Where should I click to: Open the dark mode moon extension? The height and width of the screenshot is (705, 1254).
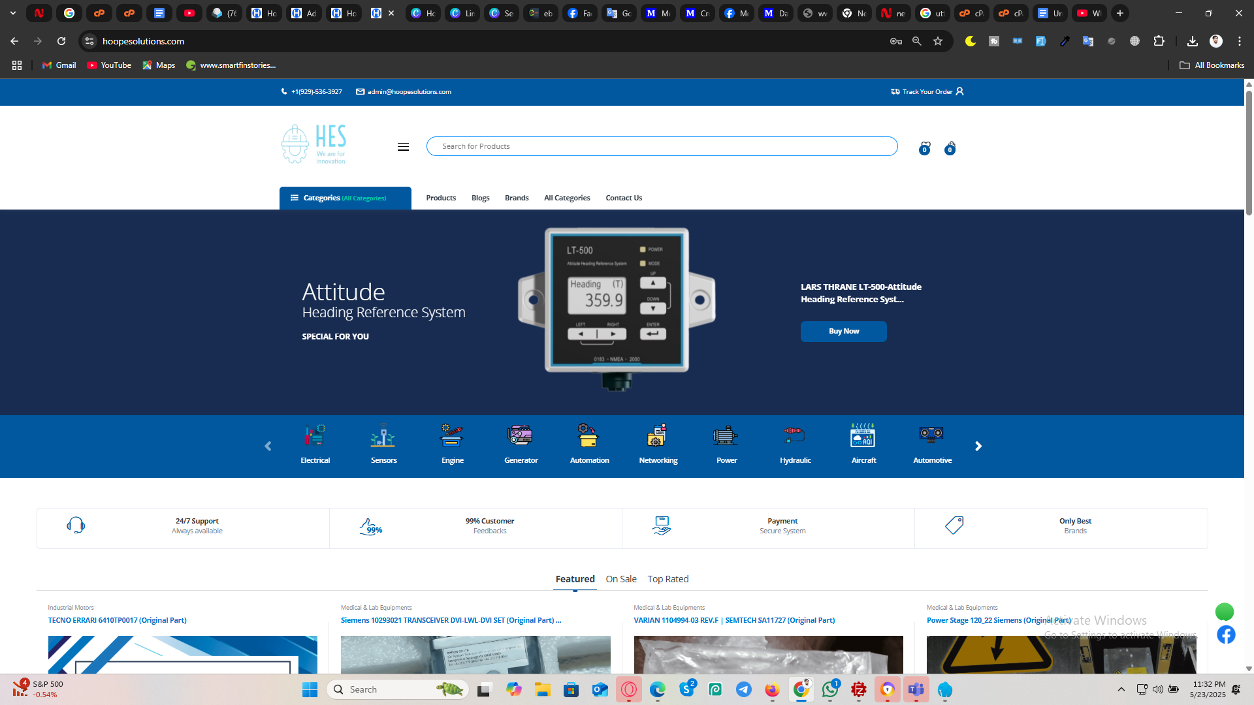pos(971,41)
